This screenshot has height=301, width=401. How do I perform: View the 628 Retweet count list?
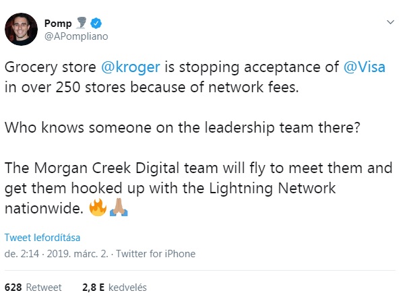(x=33, y=288)
